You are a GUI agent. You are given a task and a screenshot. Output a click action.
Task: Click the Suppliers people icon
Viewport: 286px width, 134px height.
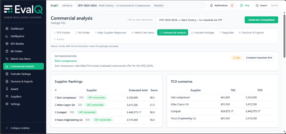7,96
